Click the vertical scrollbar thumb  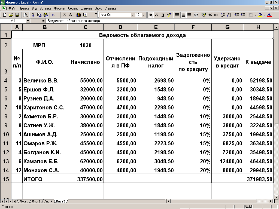(x=276, y=76)
